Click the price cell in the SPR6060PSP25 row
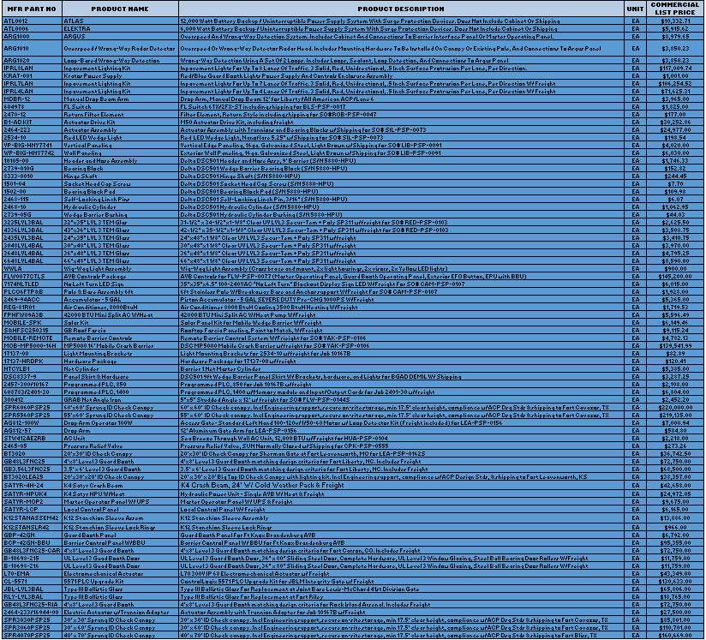This screenshot has height=640, width=706. click(x=675, y=408)
